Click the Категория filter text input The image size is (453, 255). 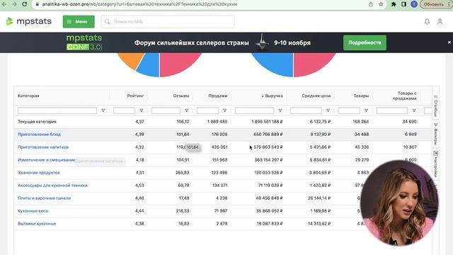(x=57, y=110)
